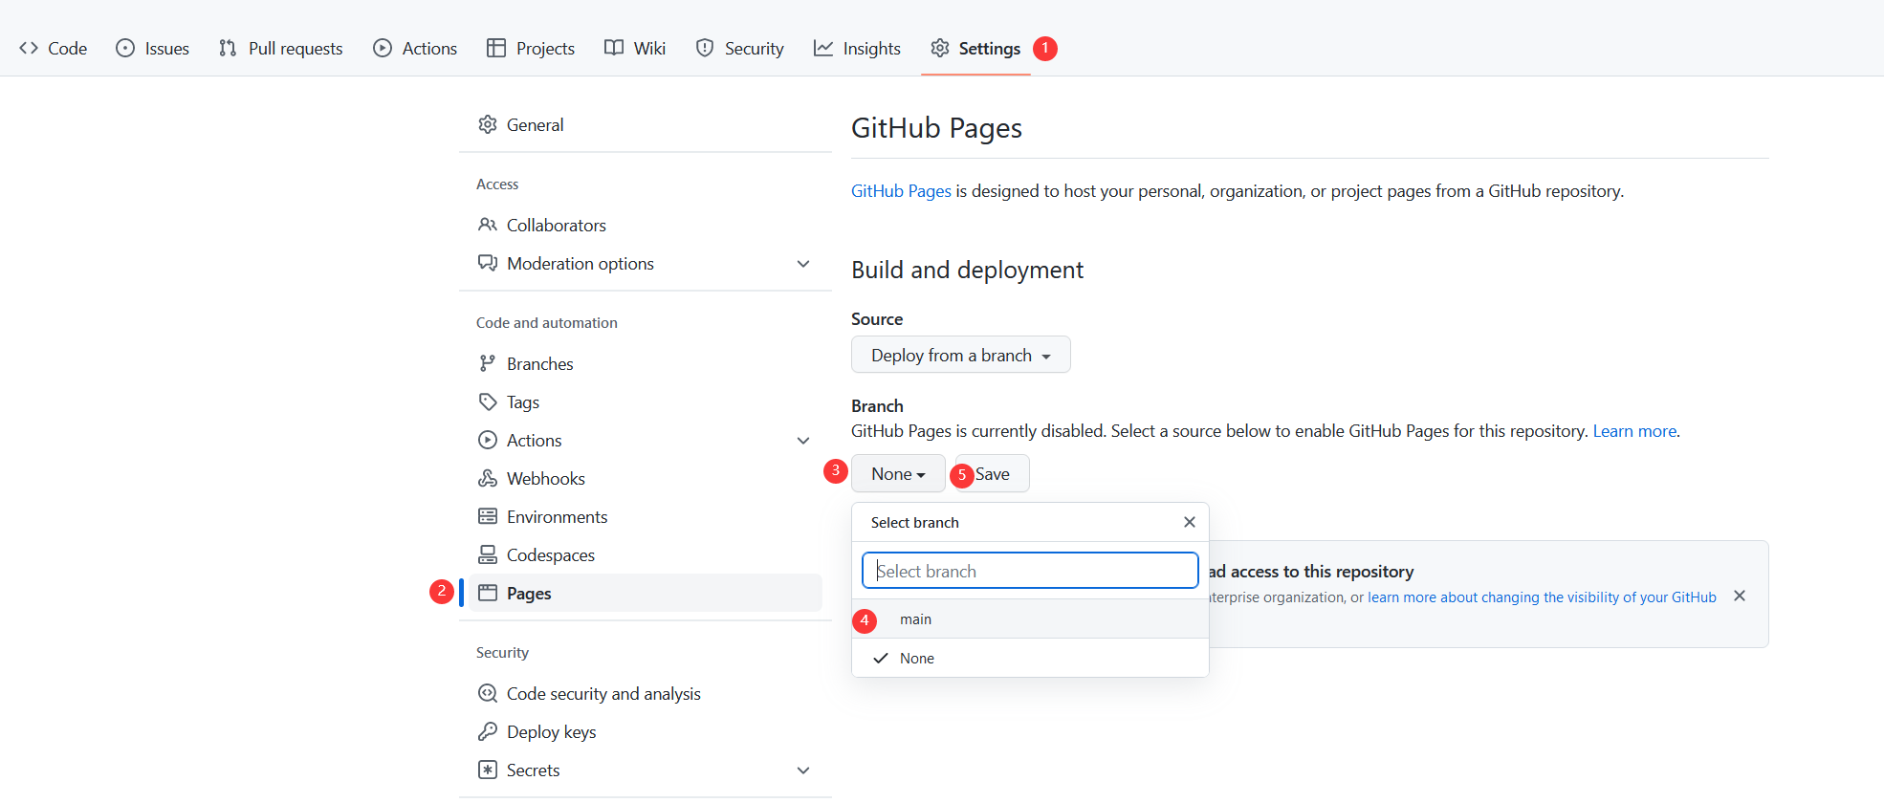Screen dimensions: 1884x803
Task: Click the Actions play icon in top nav
Action: click(x=383, y=48)
